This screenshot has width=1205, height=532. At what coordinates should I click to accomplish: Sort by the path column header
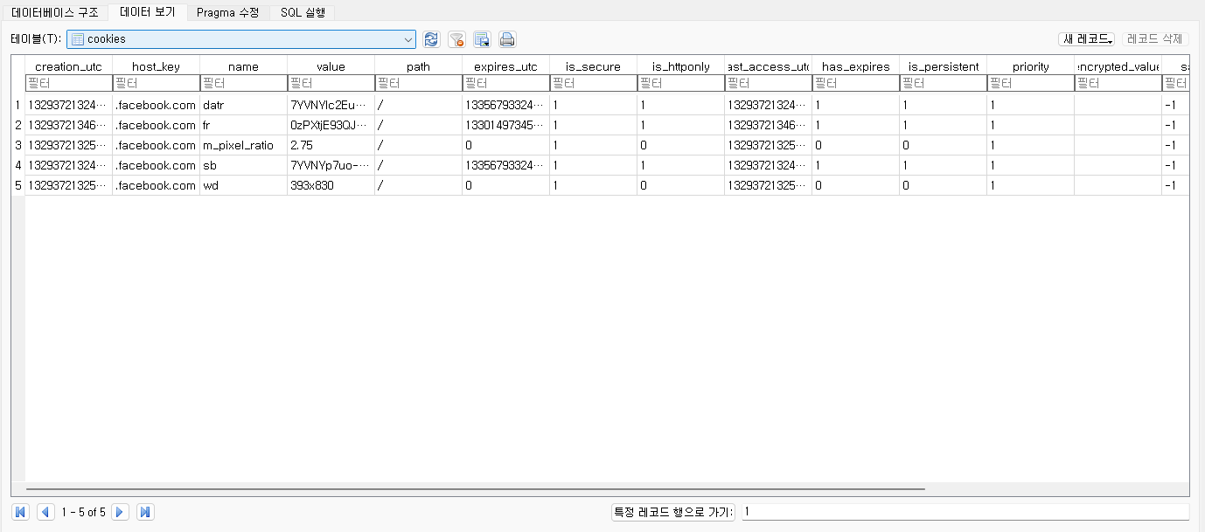pyautogui.click(x=418, y=66)
